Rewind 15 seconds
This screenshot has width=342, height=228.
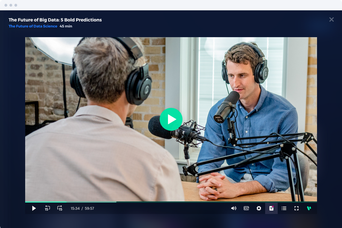click(47, 208)
